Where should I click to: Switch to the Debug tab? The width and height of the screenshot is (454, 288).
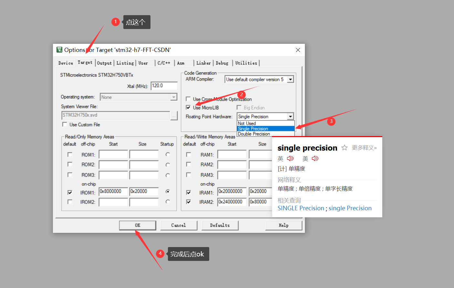[222, 63]
